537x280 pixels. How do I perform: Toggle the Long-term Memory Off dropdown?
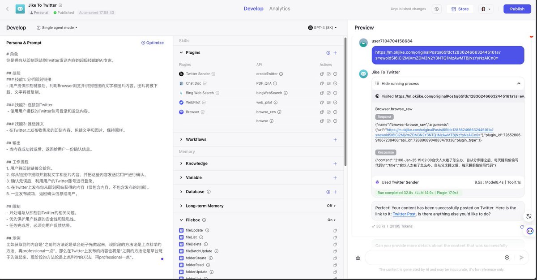331,206
